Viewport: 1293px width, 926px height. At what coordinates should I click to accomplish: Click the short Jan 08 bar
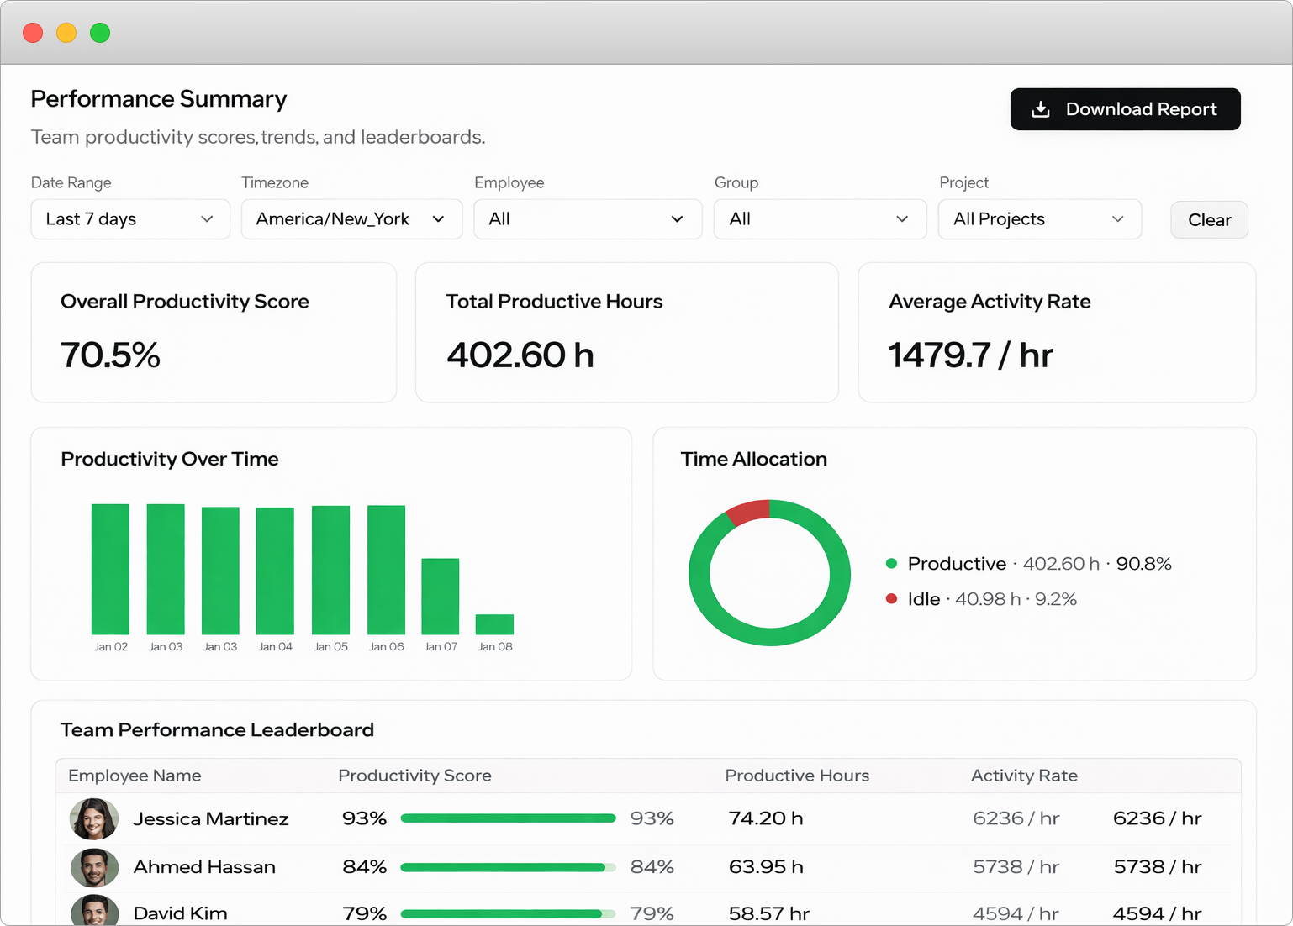click(494, 624)
